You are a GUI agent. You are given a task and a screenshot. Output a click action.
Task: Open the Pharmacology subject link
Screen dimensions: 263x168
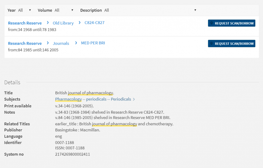(x=68, y=99)
